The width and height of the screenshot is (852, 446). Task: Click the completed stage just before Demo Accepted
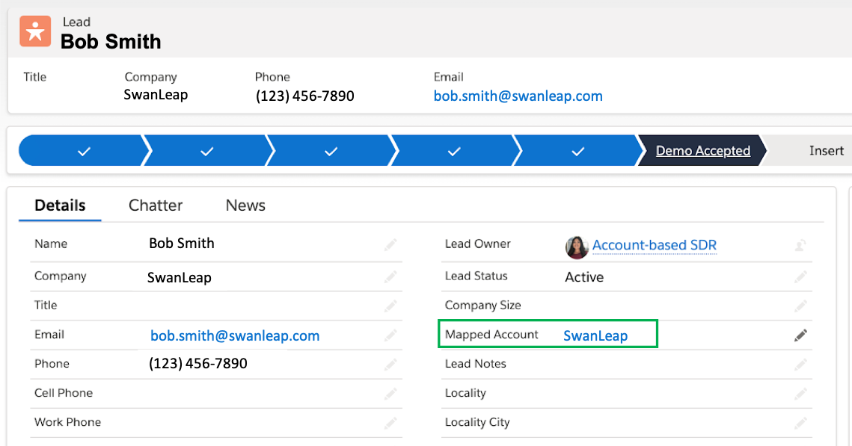577,150
